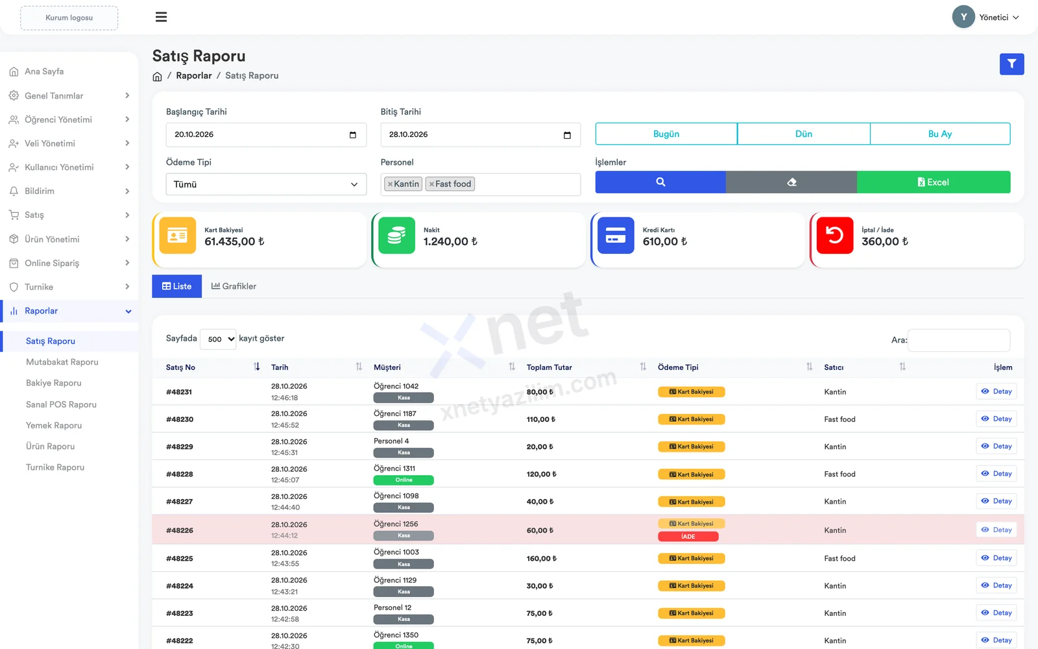
Task: Sort by Müşteri column arrows
Action: pyautogui.click(x=512, y=367)
